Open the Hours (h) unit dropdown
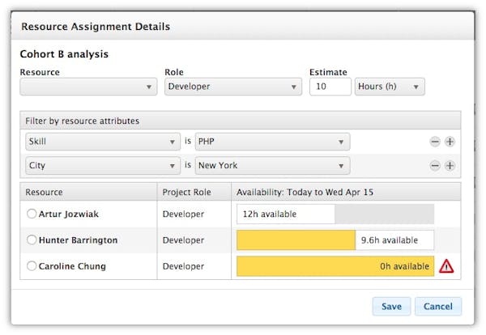Image resolution: width=486 pixels, height=335 pixels. click(390, 87)
